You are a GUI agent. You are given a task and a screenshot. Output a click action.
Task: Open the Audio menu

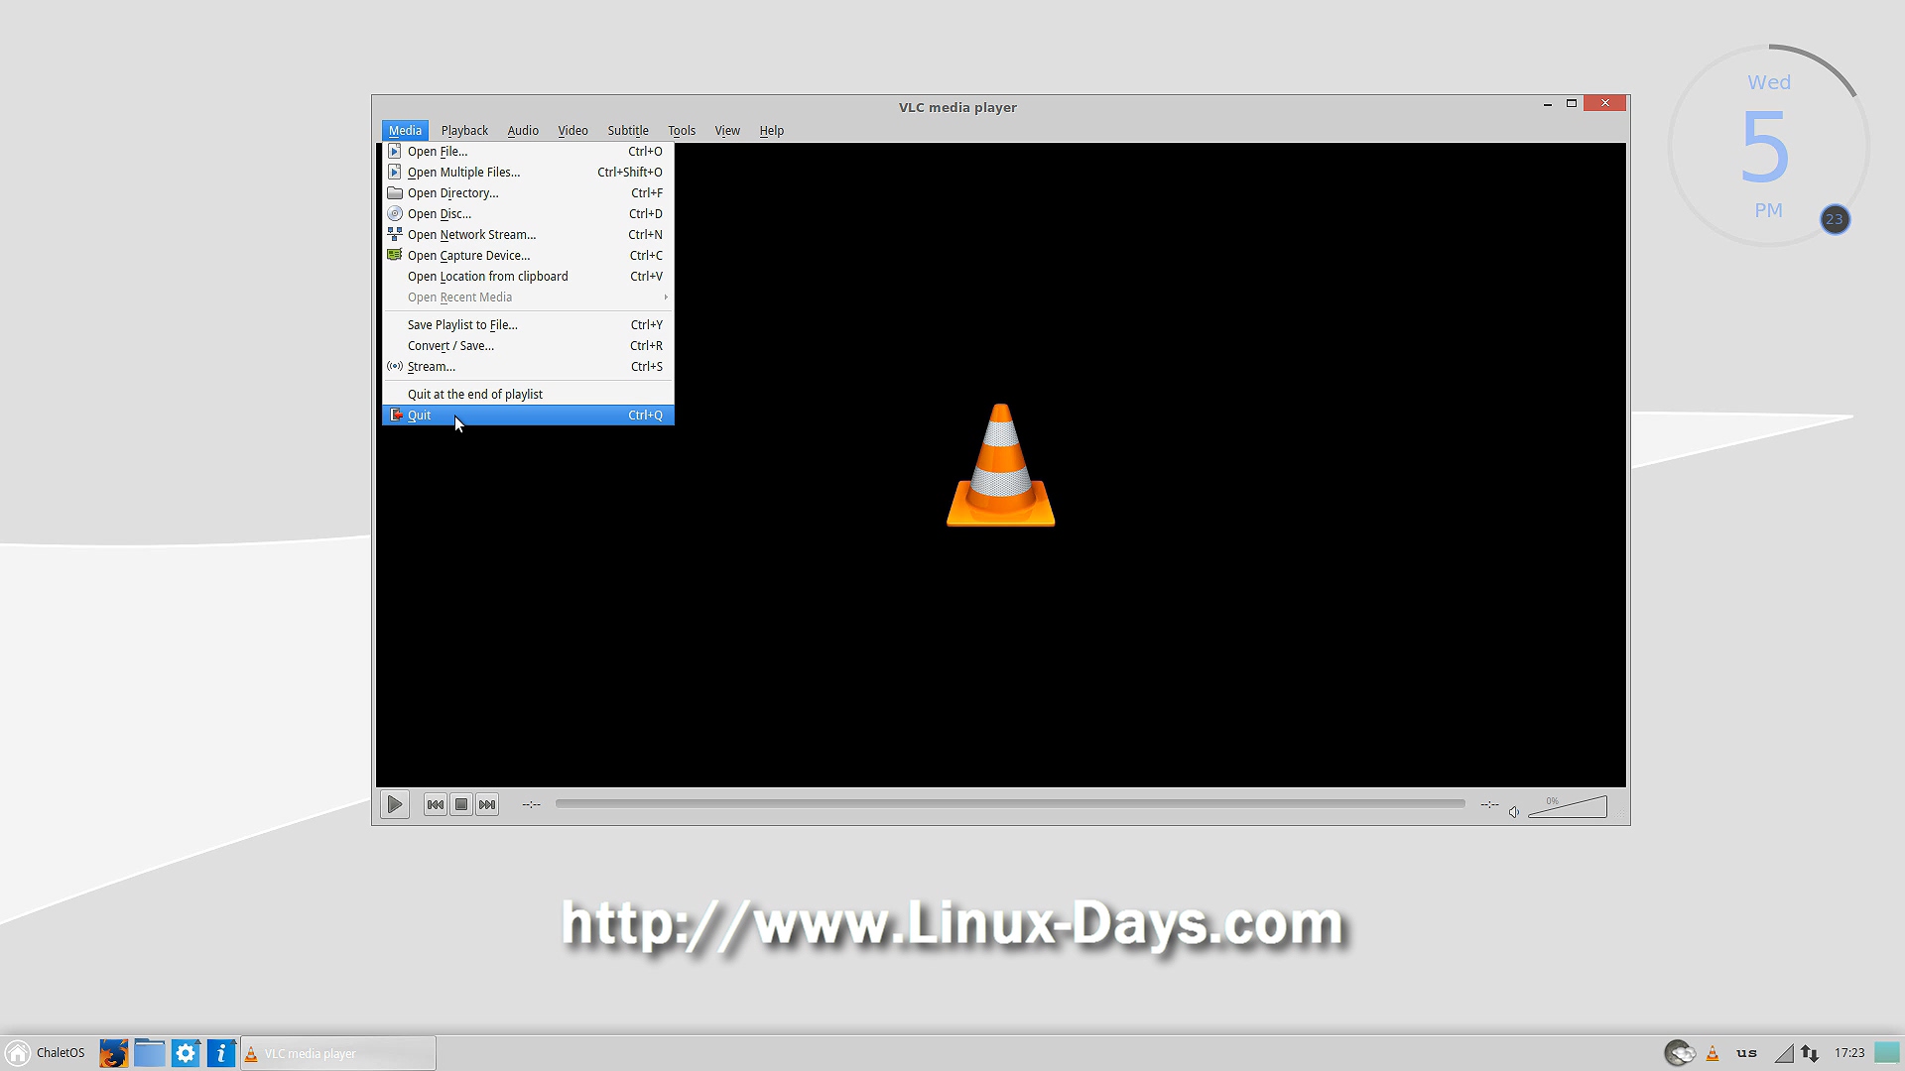point(523,131)
